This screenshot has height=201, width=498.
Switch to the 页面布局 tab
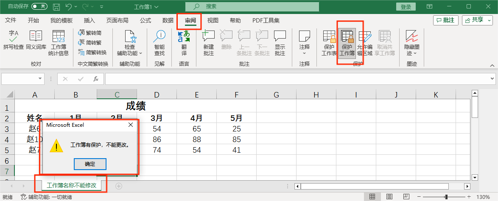117,20
